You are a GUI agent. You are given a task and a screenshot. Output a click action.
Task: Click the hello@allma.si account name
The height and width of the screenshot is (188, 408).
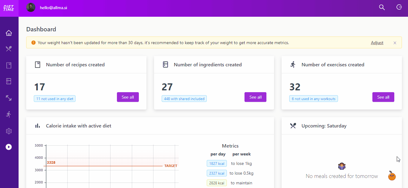click(x=53, y=8)
